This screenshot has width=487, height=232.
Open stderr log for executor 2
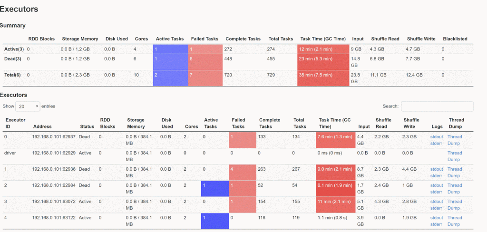click(436, 192)
